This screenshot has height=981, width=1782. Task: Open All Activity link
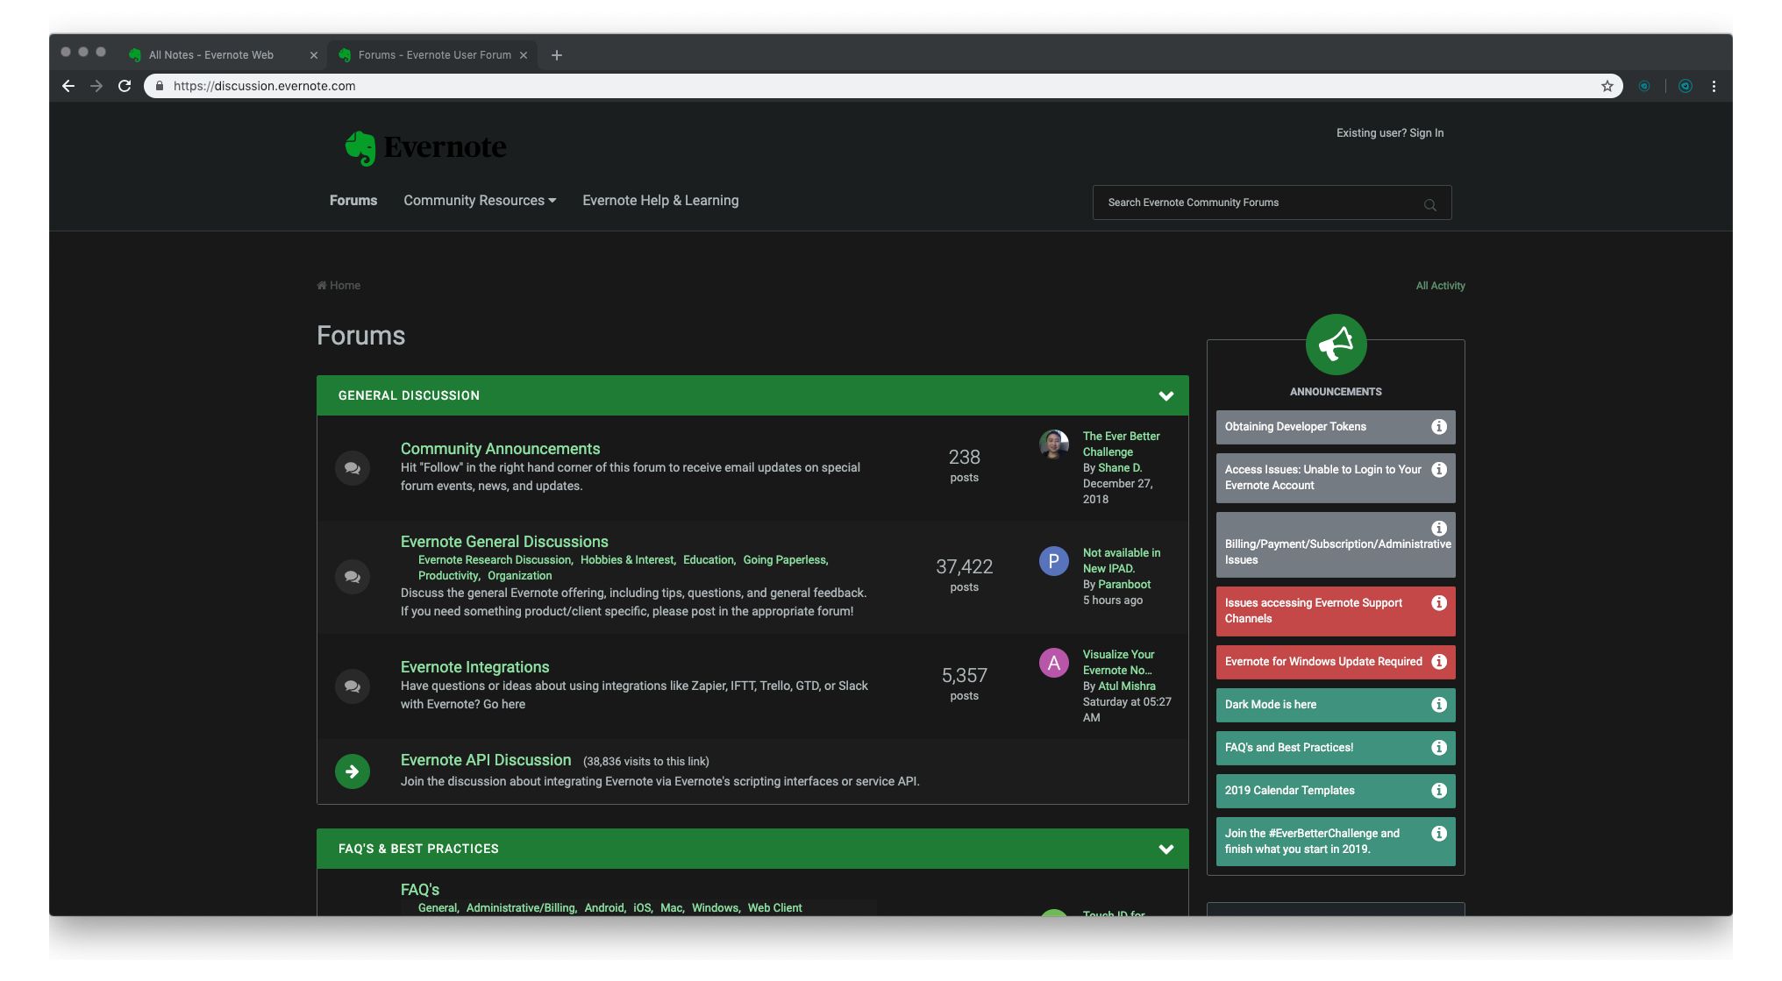[1440, 286]
